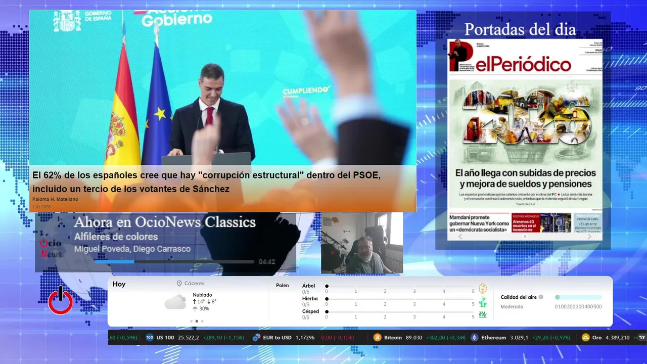This screenshot has width=647, height=364.
Task: Click the Ethereum price 3.029,1
Action: coord(519,338)
